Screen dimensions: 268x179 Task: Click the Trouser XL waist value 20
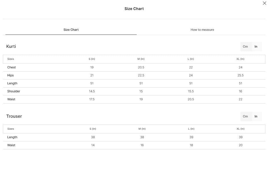(241, 145)
